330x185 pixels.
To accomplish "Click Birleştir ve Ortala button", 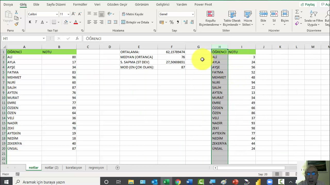I will click(135, 22).
